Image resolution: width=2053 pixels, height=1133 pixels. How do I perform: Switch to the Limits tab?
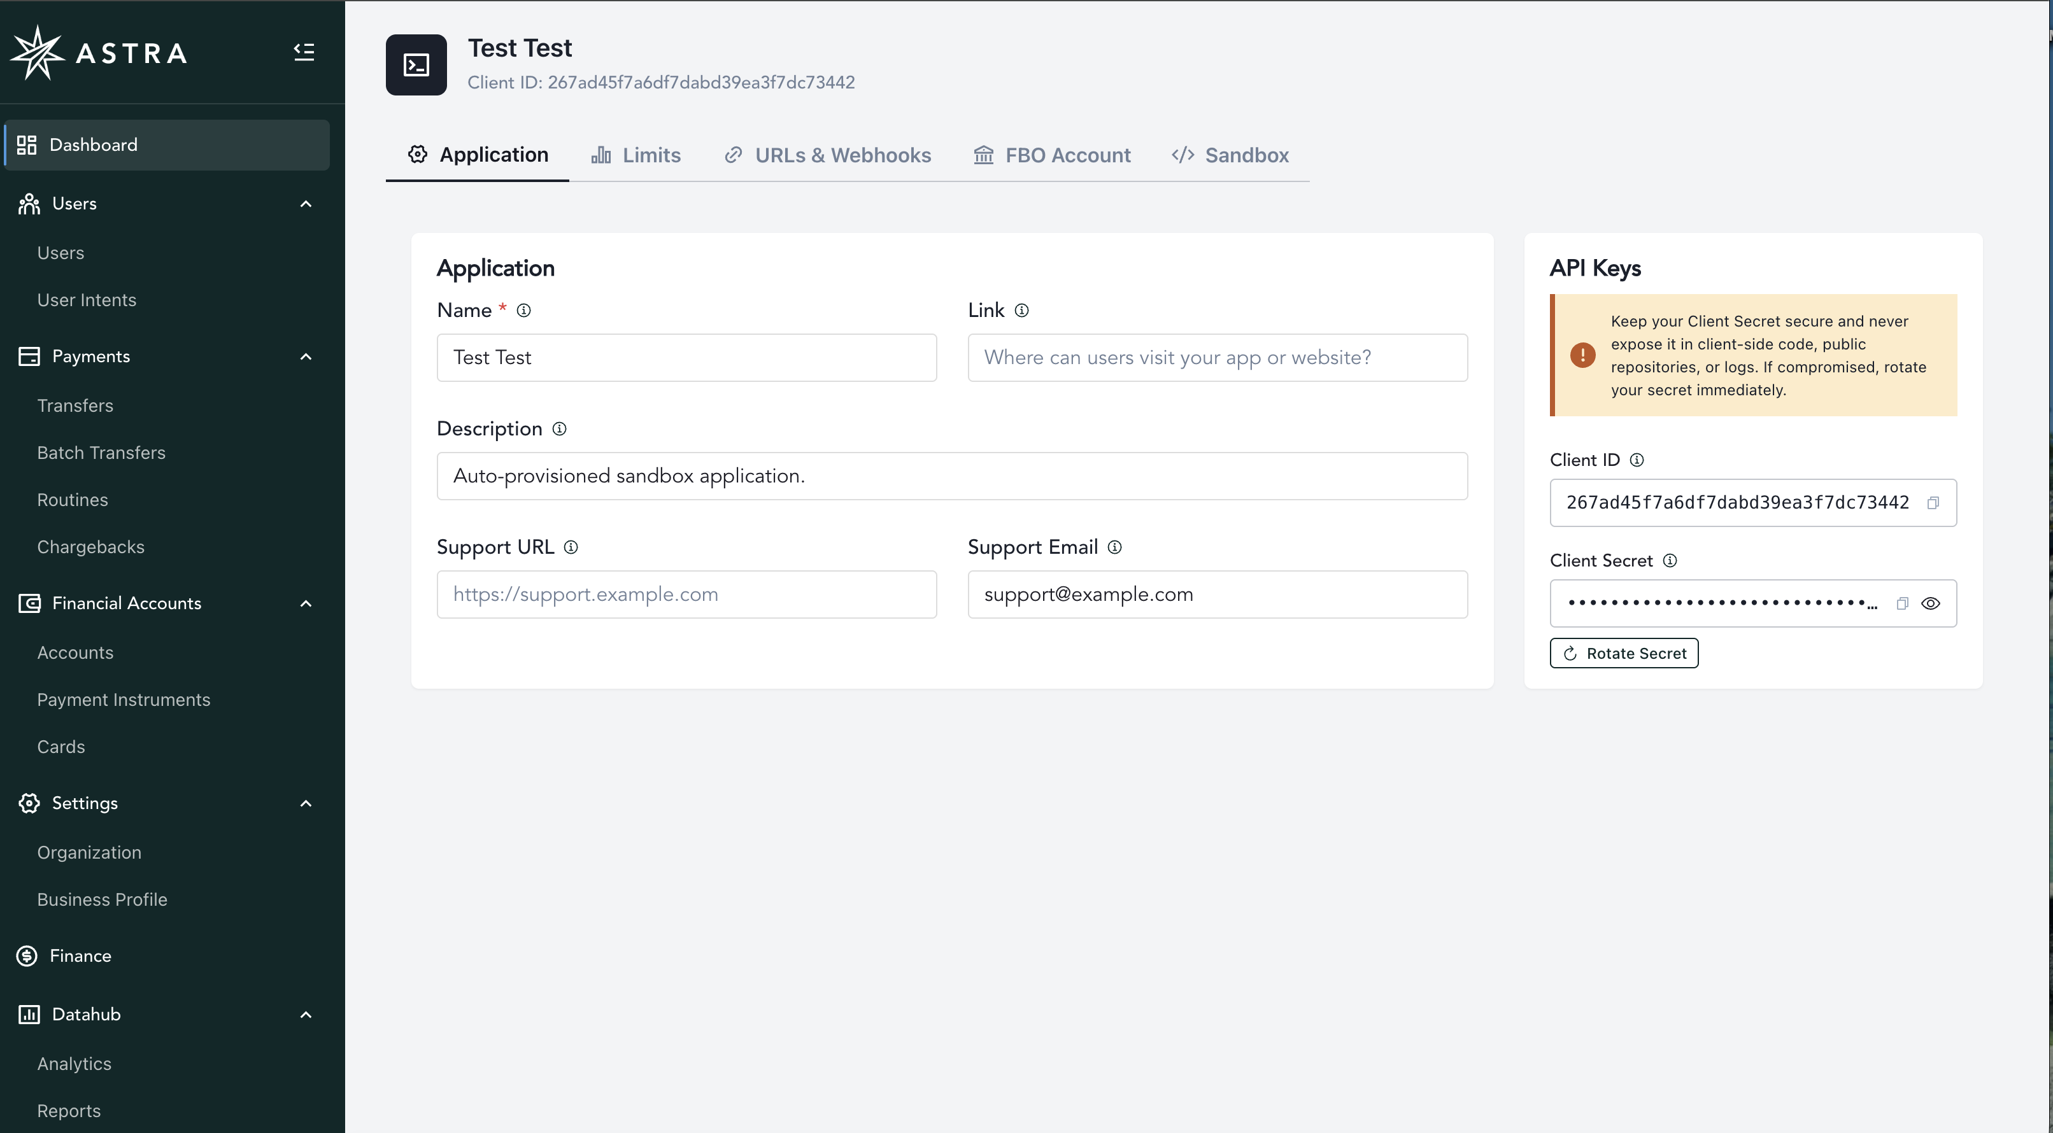[x=636, y=155]
